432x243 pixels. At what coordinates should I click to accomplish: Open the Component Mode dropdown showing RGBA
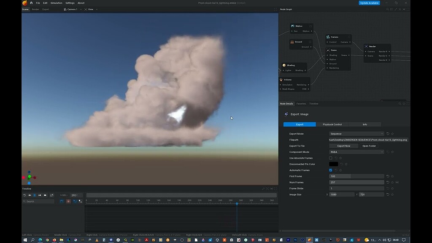(356, 151)
